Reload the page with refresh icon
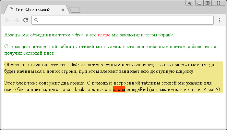 pos(26,20)
